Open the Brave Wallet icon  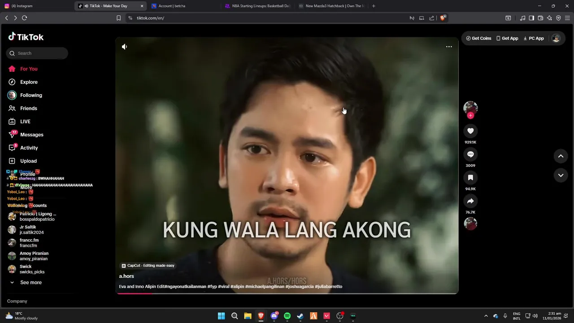coord(540,18)
